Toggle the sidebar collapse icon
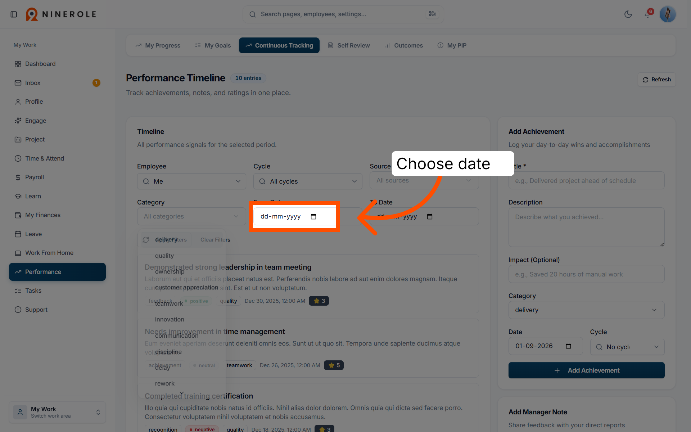The width and height of the screenshot is (691, 432). pos(14,14)
